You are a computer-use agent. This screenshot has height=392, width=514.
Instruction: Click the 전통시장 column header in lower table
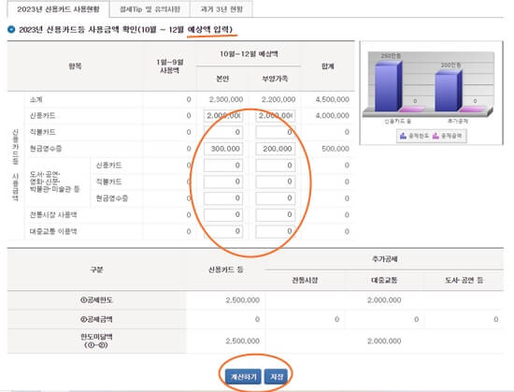(x=305, y=280)
